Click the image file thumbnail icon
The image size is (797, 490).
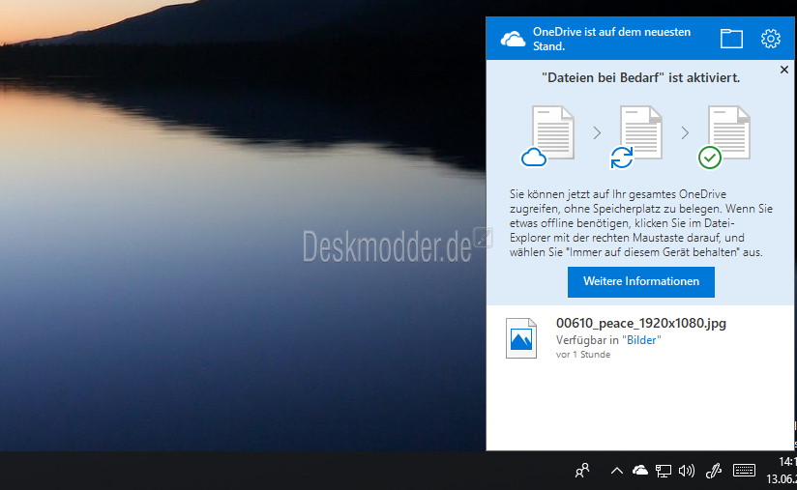(521, 338)
